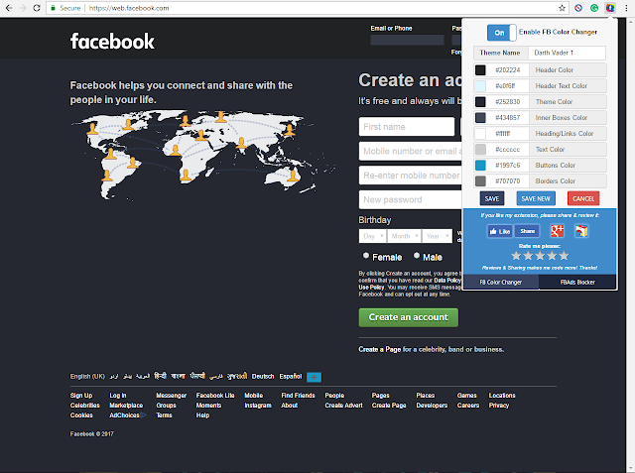Image resolution: width=635 pixels, height=473 pixels.
Task: Open the Marketplace footer link
Action: 126,405
